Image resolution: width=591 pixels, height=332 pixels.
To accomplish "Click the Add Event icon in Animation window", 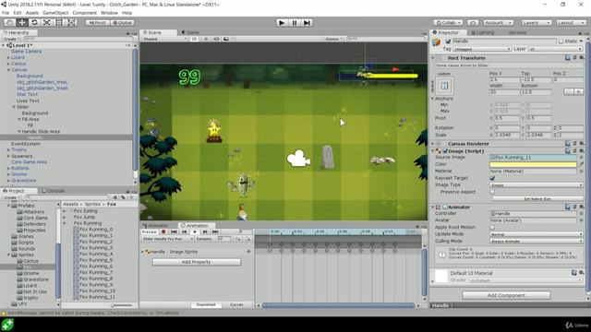I will 248,239.
